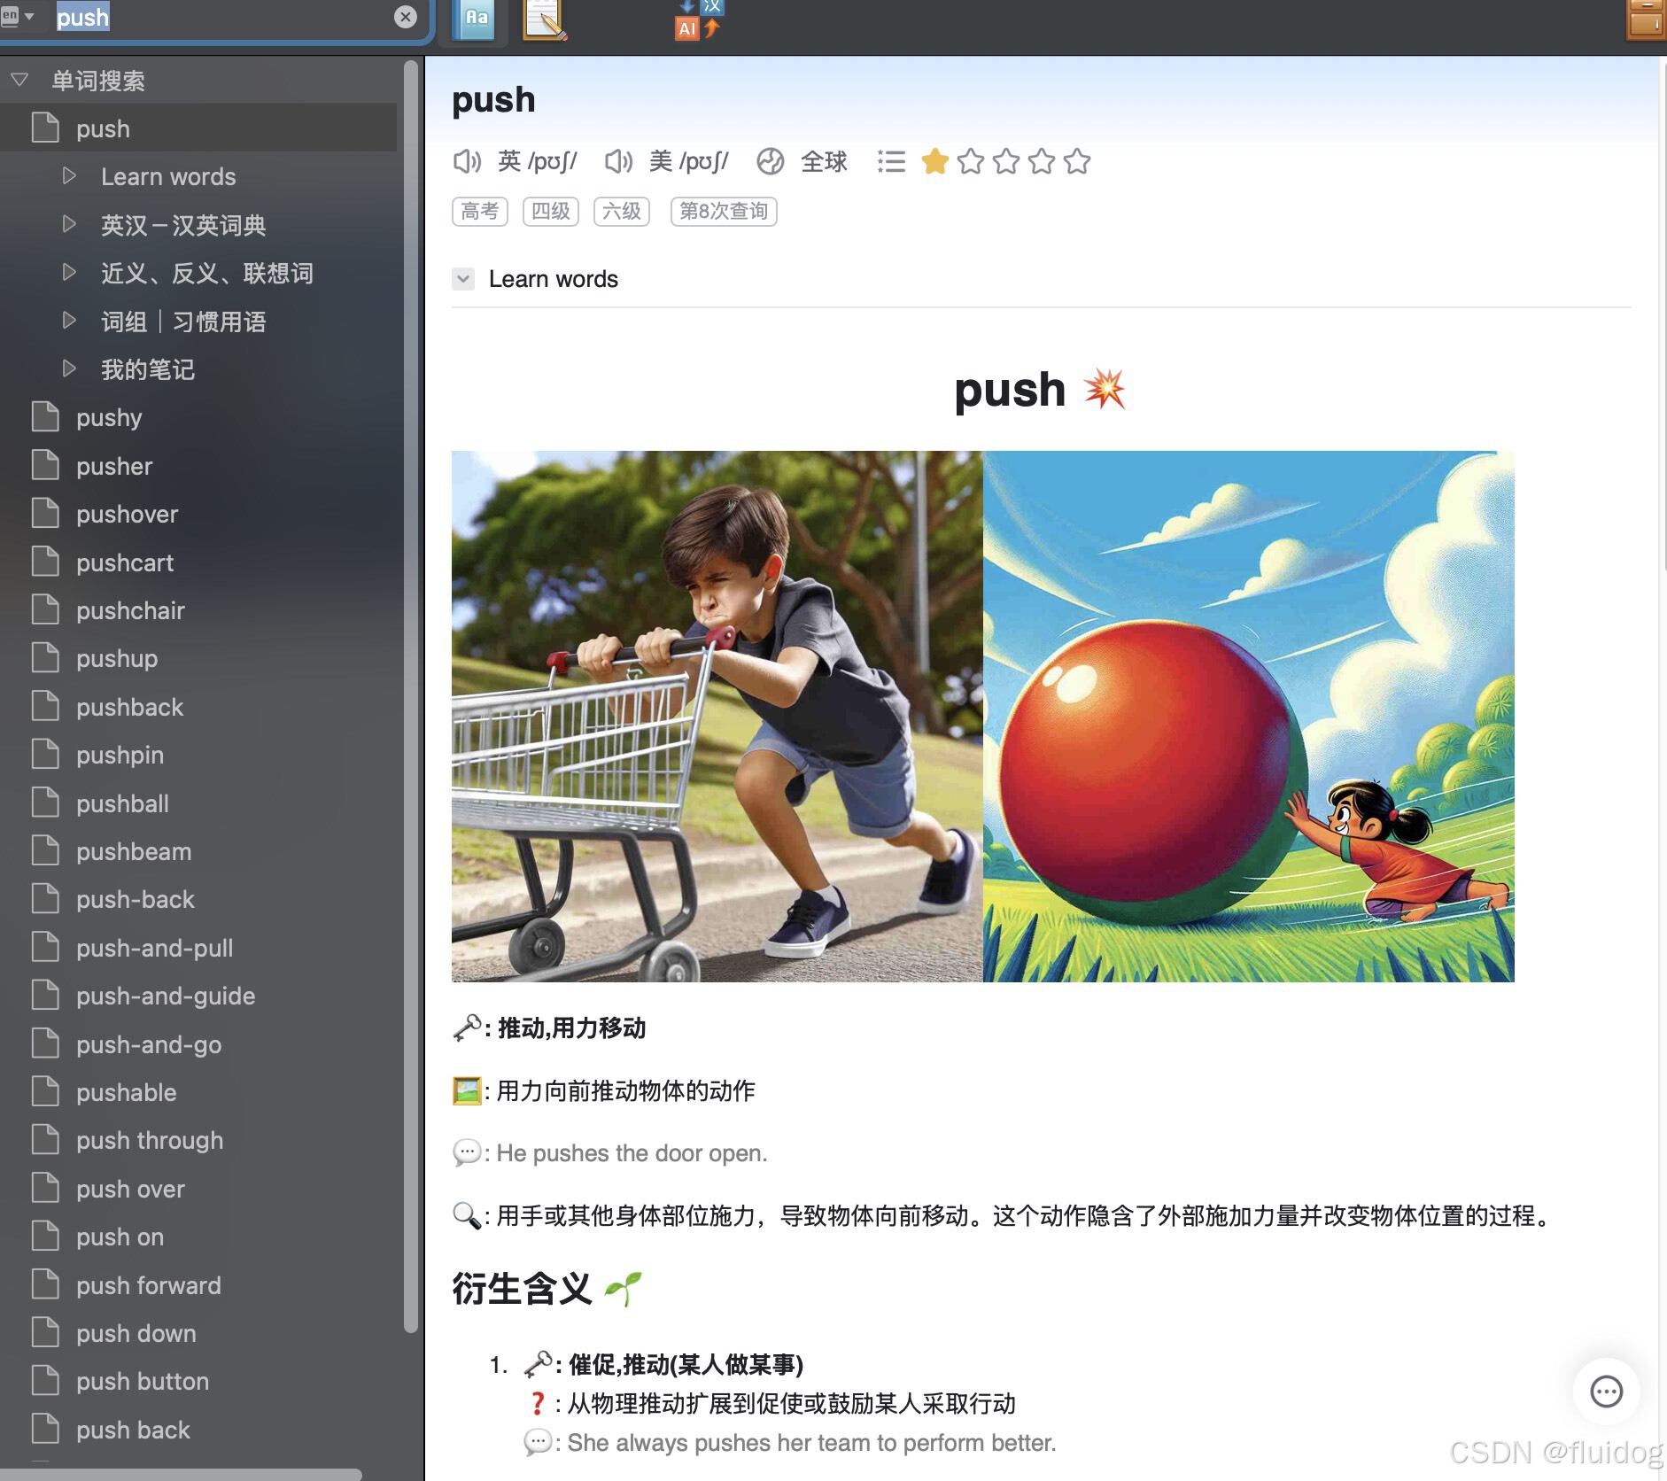The width and height of the screenshot is (1667, 1481).
Task: Open the pushbeam entry
Action: 198,851
